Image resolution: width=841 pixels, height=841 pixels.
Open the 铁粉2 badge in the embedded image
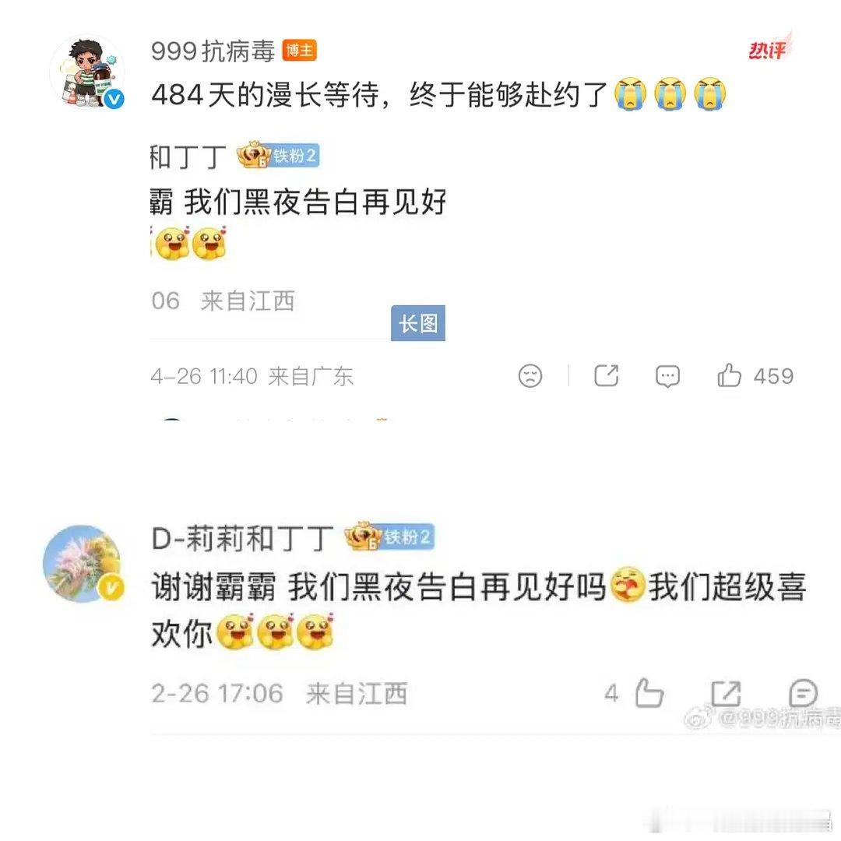tap(278, 156)
